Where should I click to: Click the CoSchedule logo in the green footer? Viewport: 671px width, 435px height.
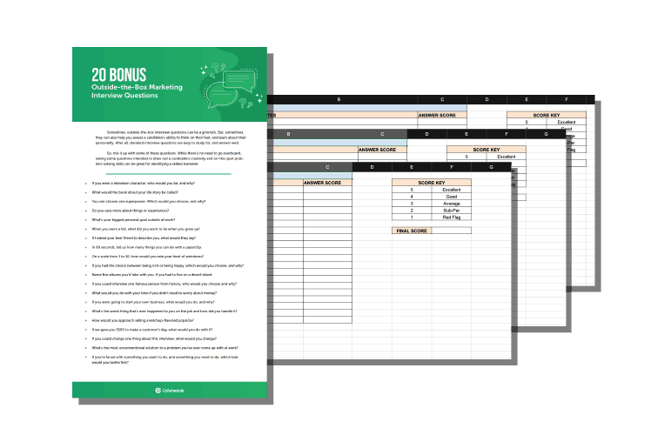[x=170, y=391]
